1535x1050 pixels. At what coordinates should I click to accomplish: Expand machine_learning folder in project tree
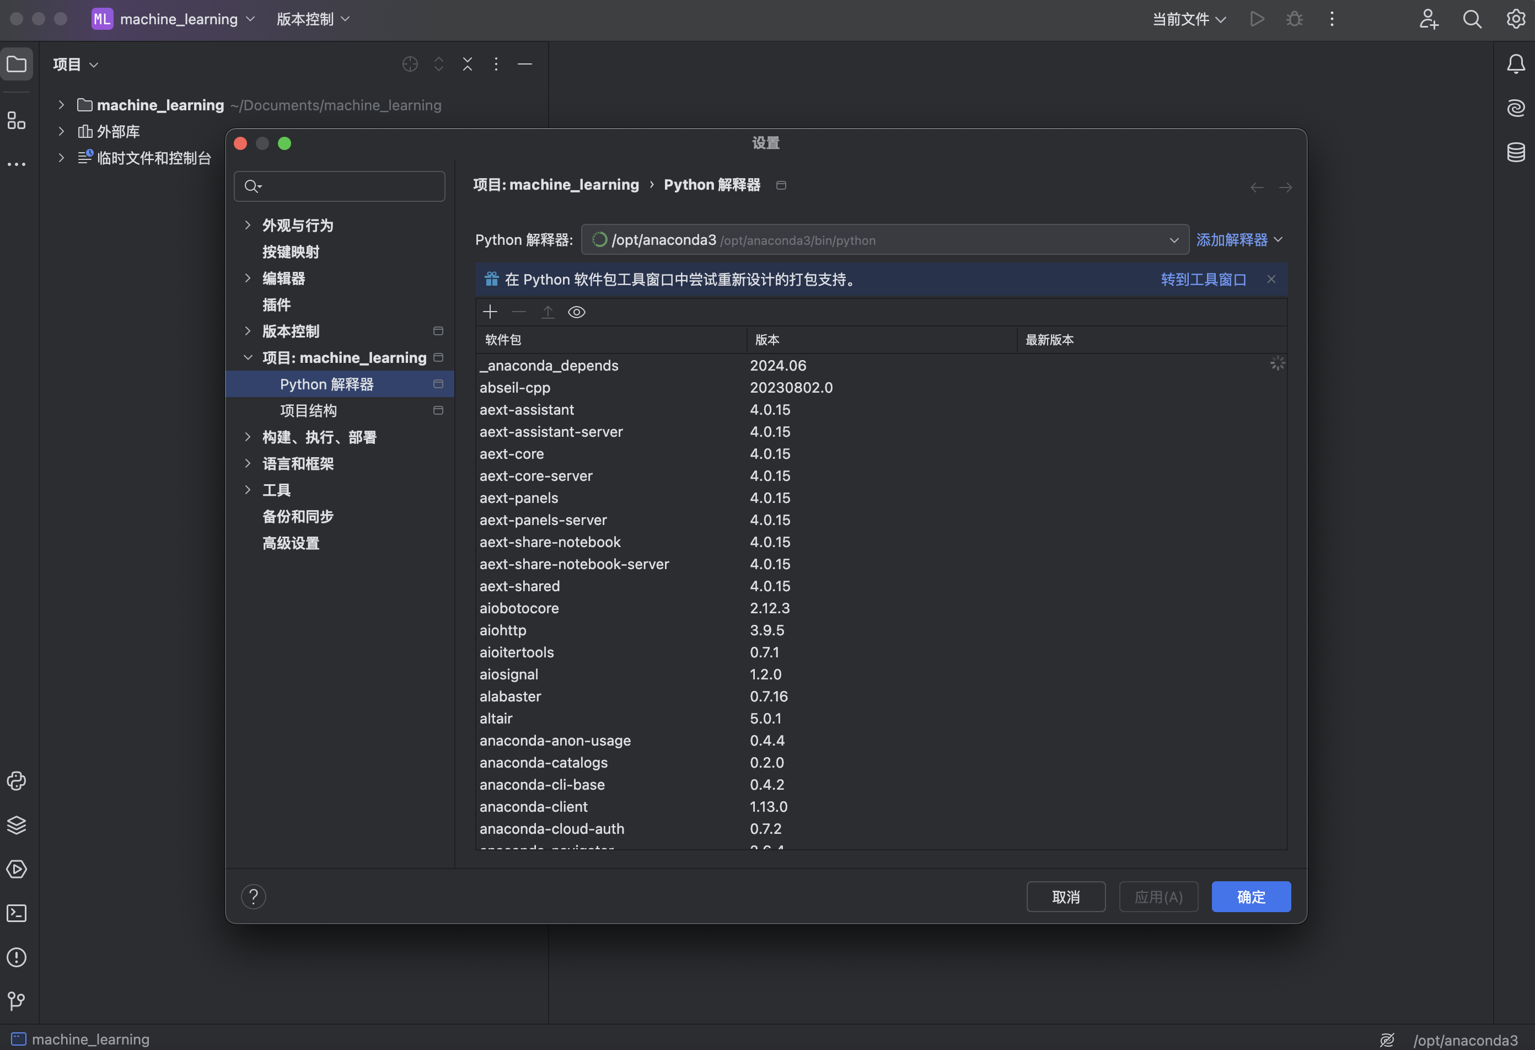(61, 105)
